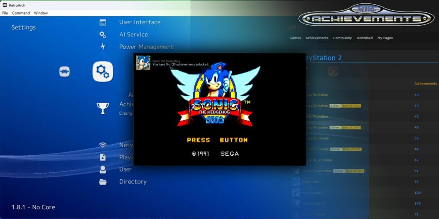Image resolution: width=439 pixels, height=219 pixels.
Task: Open Power Management settings
Action: coord(146,47)
